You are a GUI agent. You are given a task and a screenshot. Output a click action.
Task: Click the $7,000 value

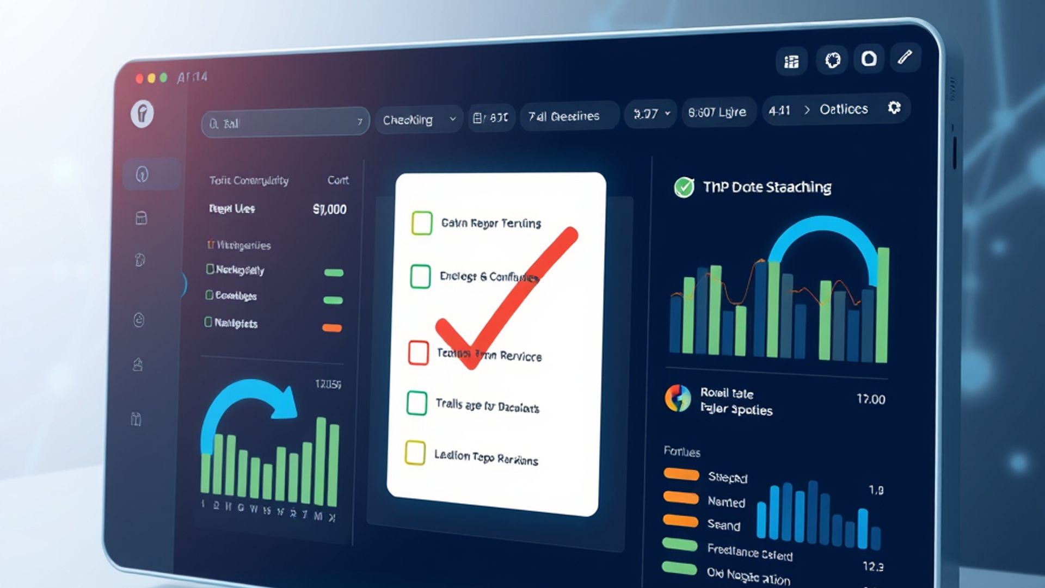329,209
